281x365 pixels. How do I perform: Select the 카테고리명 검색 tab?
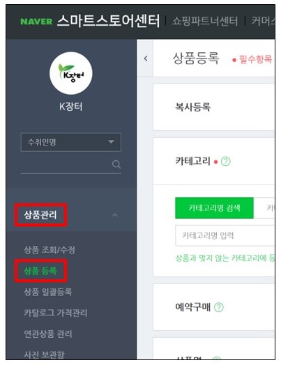214,208
